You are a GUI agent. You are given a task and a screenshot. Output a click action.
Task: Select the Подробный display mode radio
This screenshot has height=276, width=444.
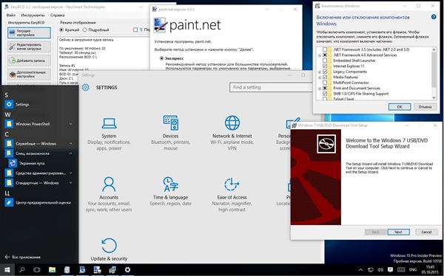tap(84, 30)
